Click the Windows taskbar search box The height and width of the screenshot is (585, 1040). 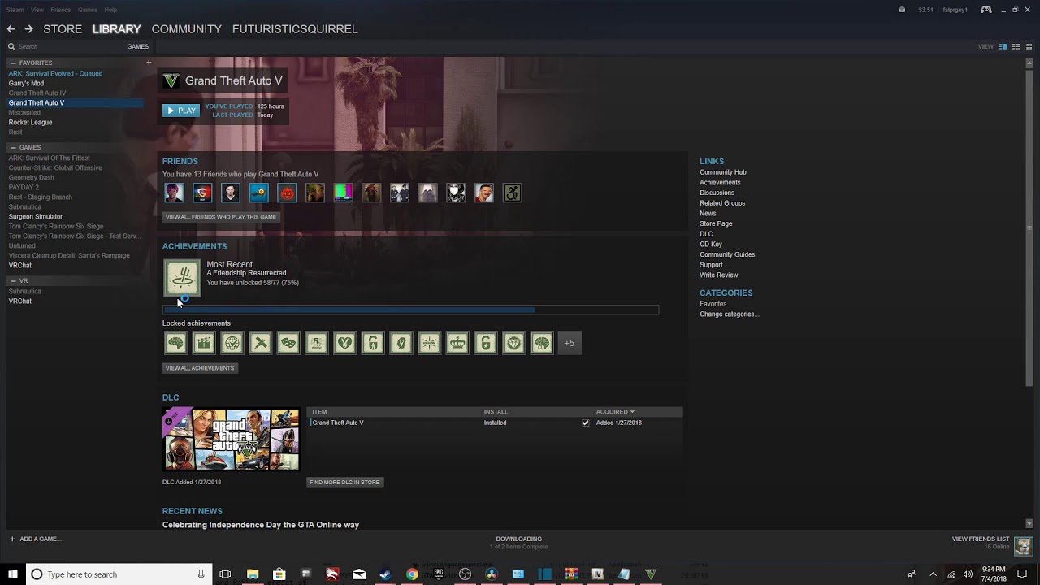click(x=119, y=574)
